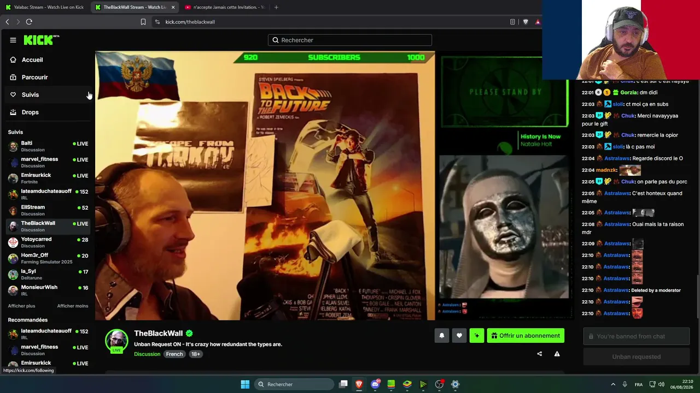Screen dimensions: 700x393
Task: Select TheBlackWall in the followed list
Action: coord(48,226)
